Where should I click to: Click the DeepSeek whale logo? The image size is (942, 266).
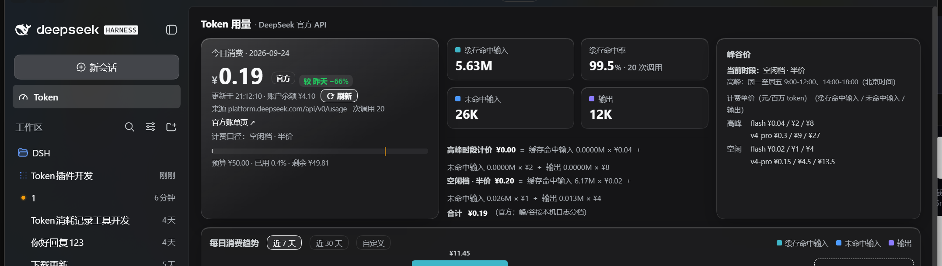[23, 30]
